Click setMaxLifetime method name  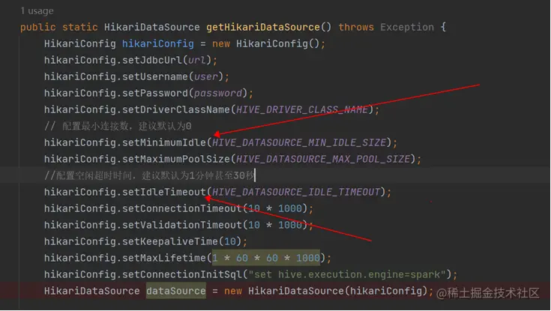164,258
